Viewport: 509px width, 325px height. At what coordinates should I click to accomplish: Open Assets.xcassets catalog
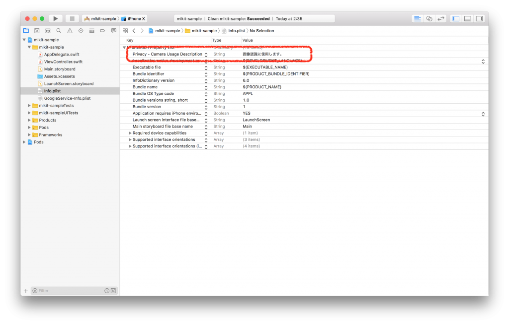click(x=59, y=76)
